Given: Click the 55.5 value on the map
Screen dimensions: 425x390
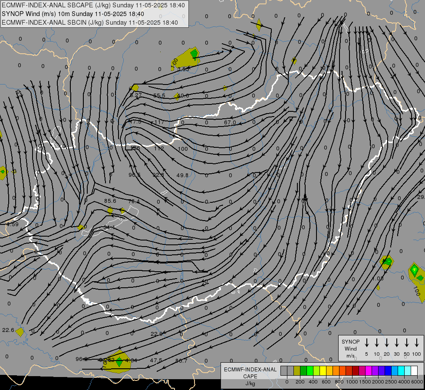Looking at the screenshot, I should point(159,96).
